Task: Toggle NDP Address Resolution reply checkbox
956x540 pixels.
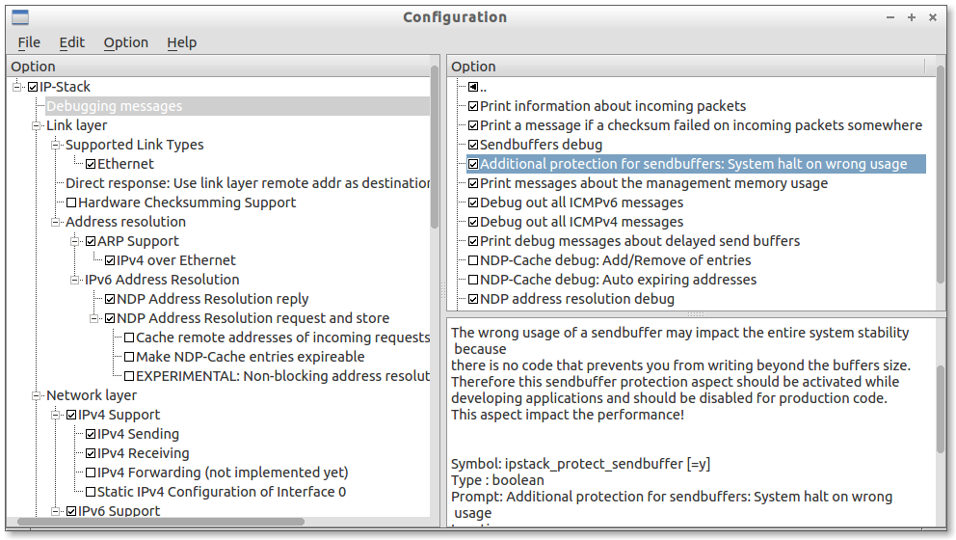Action: coord(110,299)
